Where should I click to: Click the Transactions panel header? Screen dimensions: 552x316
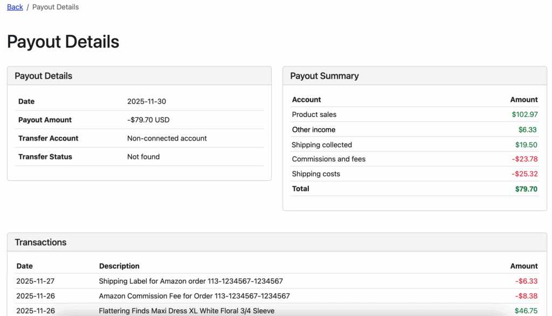click(x=40, y=242)
